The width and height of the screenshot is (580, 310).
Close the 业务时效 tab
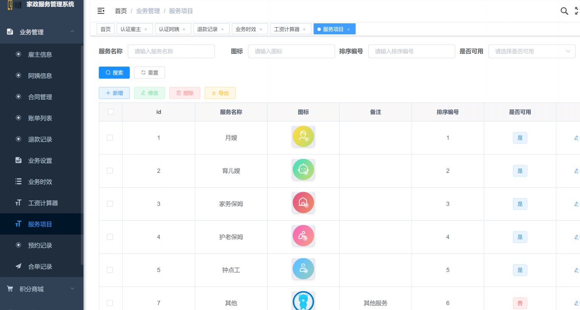pyautogui.click(x=261, y=29)
